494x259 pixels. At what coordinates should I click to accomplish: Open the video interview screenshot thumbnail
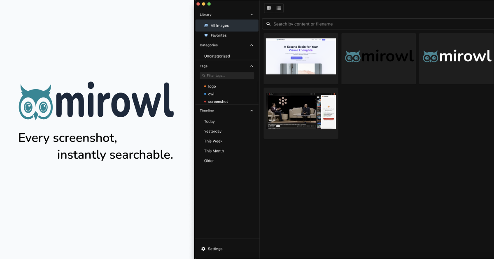[x=301, y=113]
